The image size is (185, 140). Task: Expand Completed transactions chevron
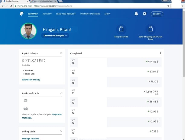[161, 53]
